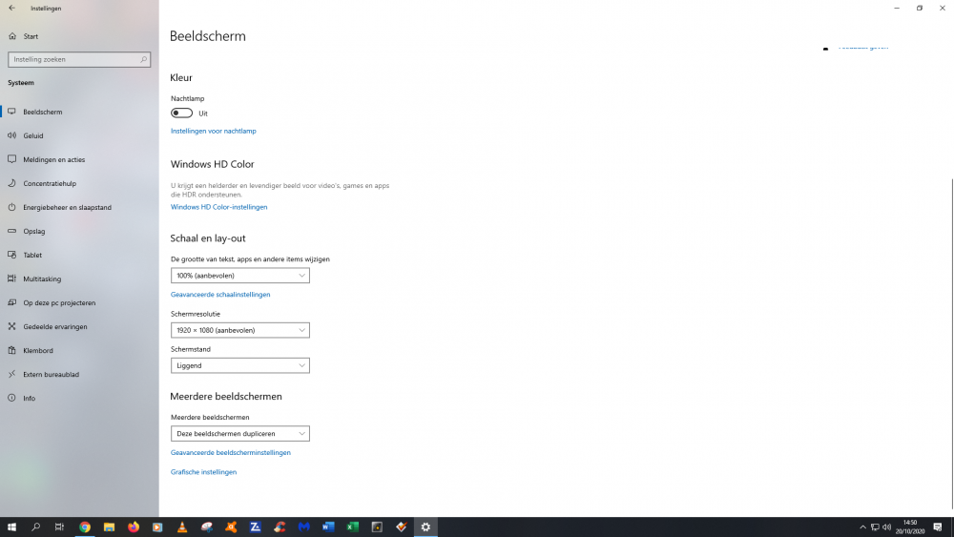
Task: Open the media player app beside Firefox
Action: [x=157, y=527]
